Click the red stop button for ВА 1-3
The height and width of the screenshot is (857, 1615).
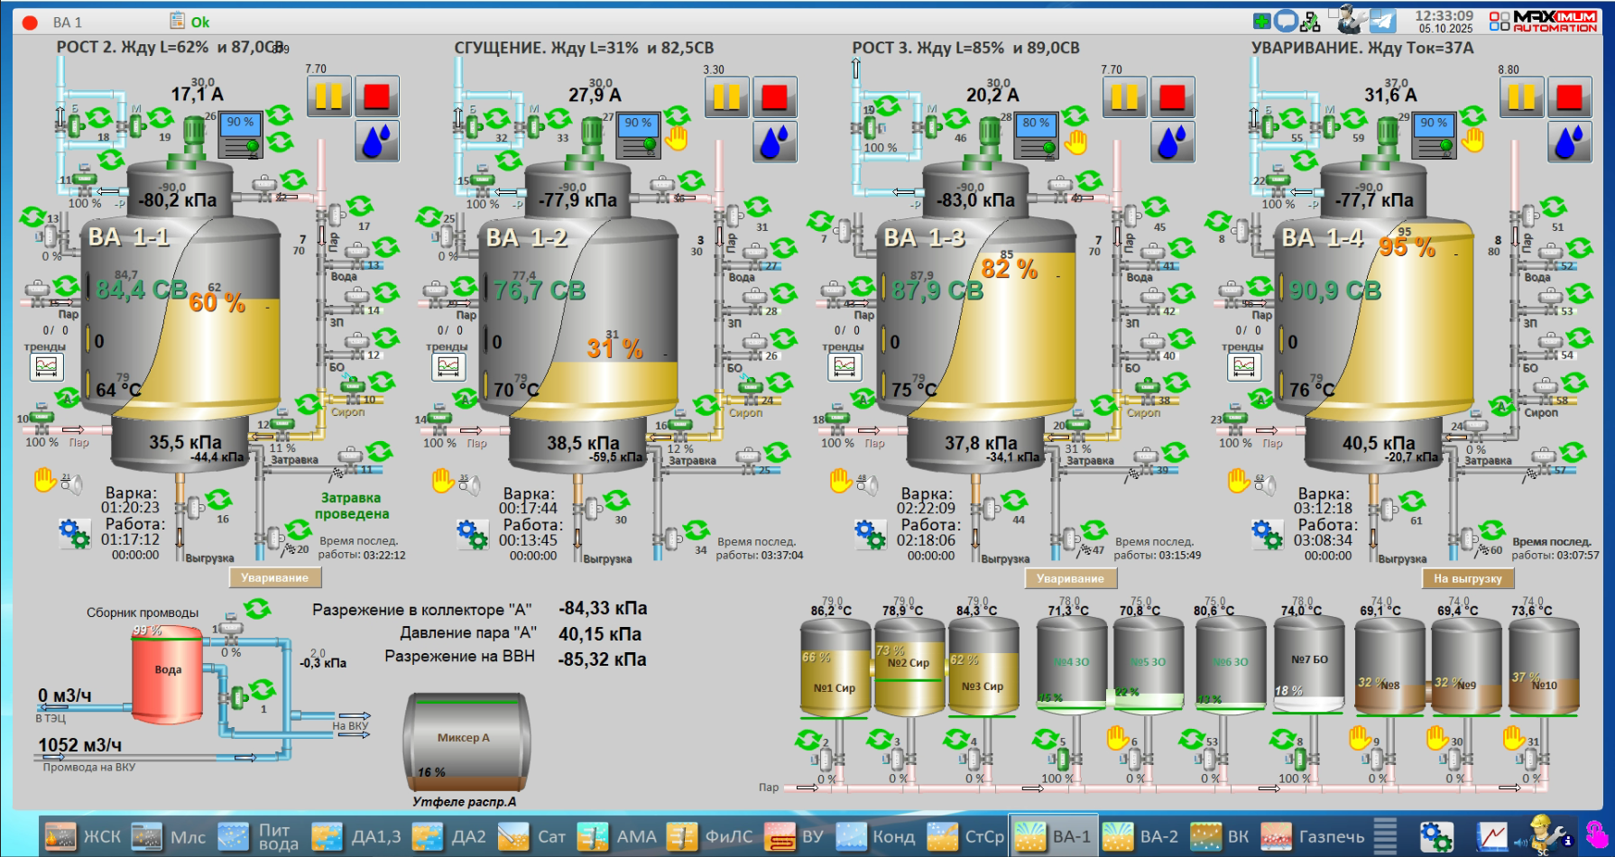point(1171,97)
